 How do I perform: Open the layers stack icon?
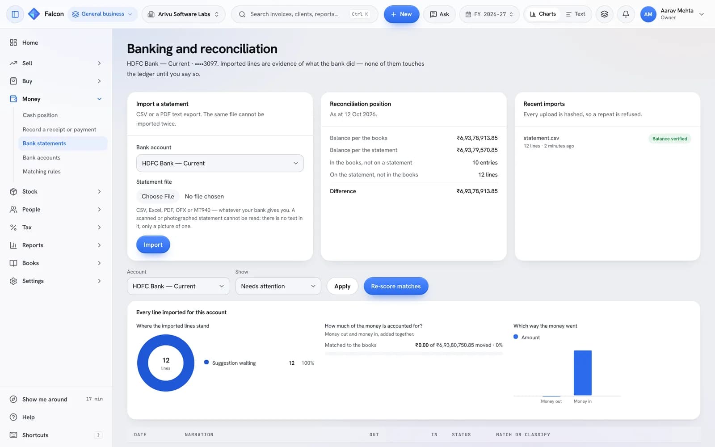604,14
